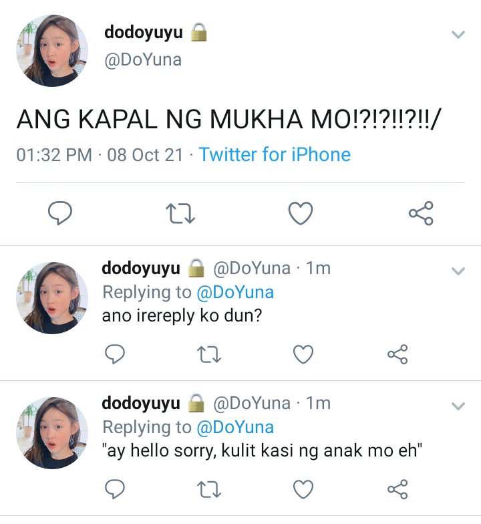Open the Twitter for iPhone link
This screenshot has height=524, width=481.
275,155
